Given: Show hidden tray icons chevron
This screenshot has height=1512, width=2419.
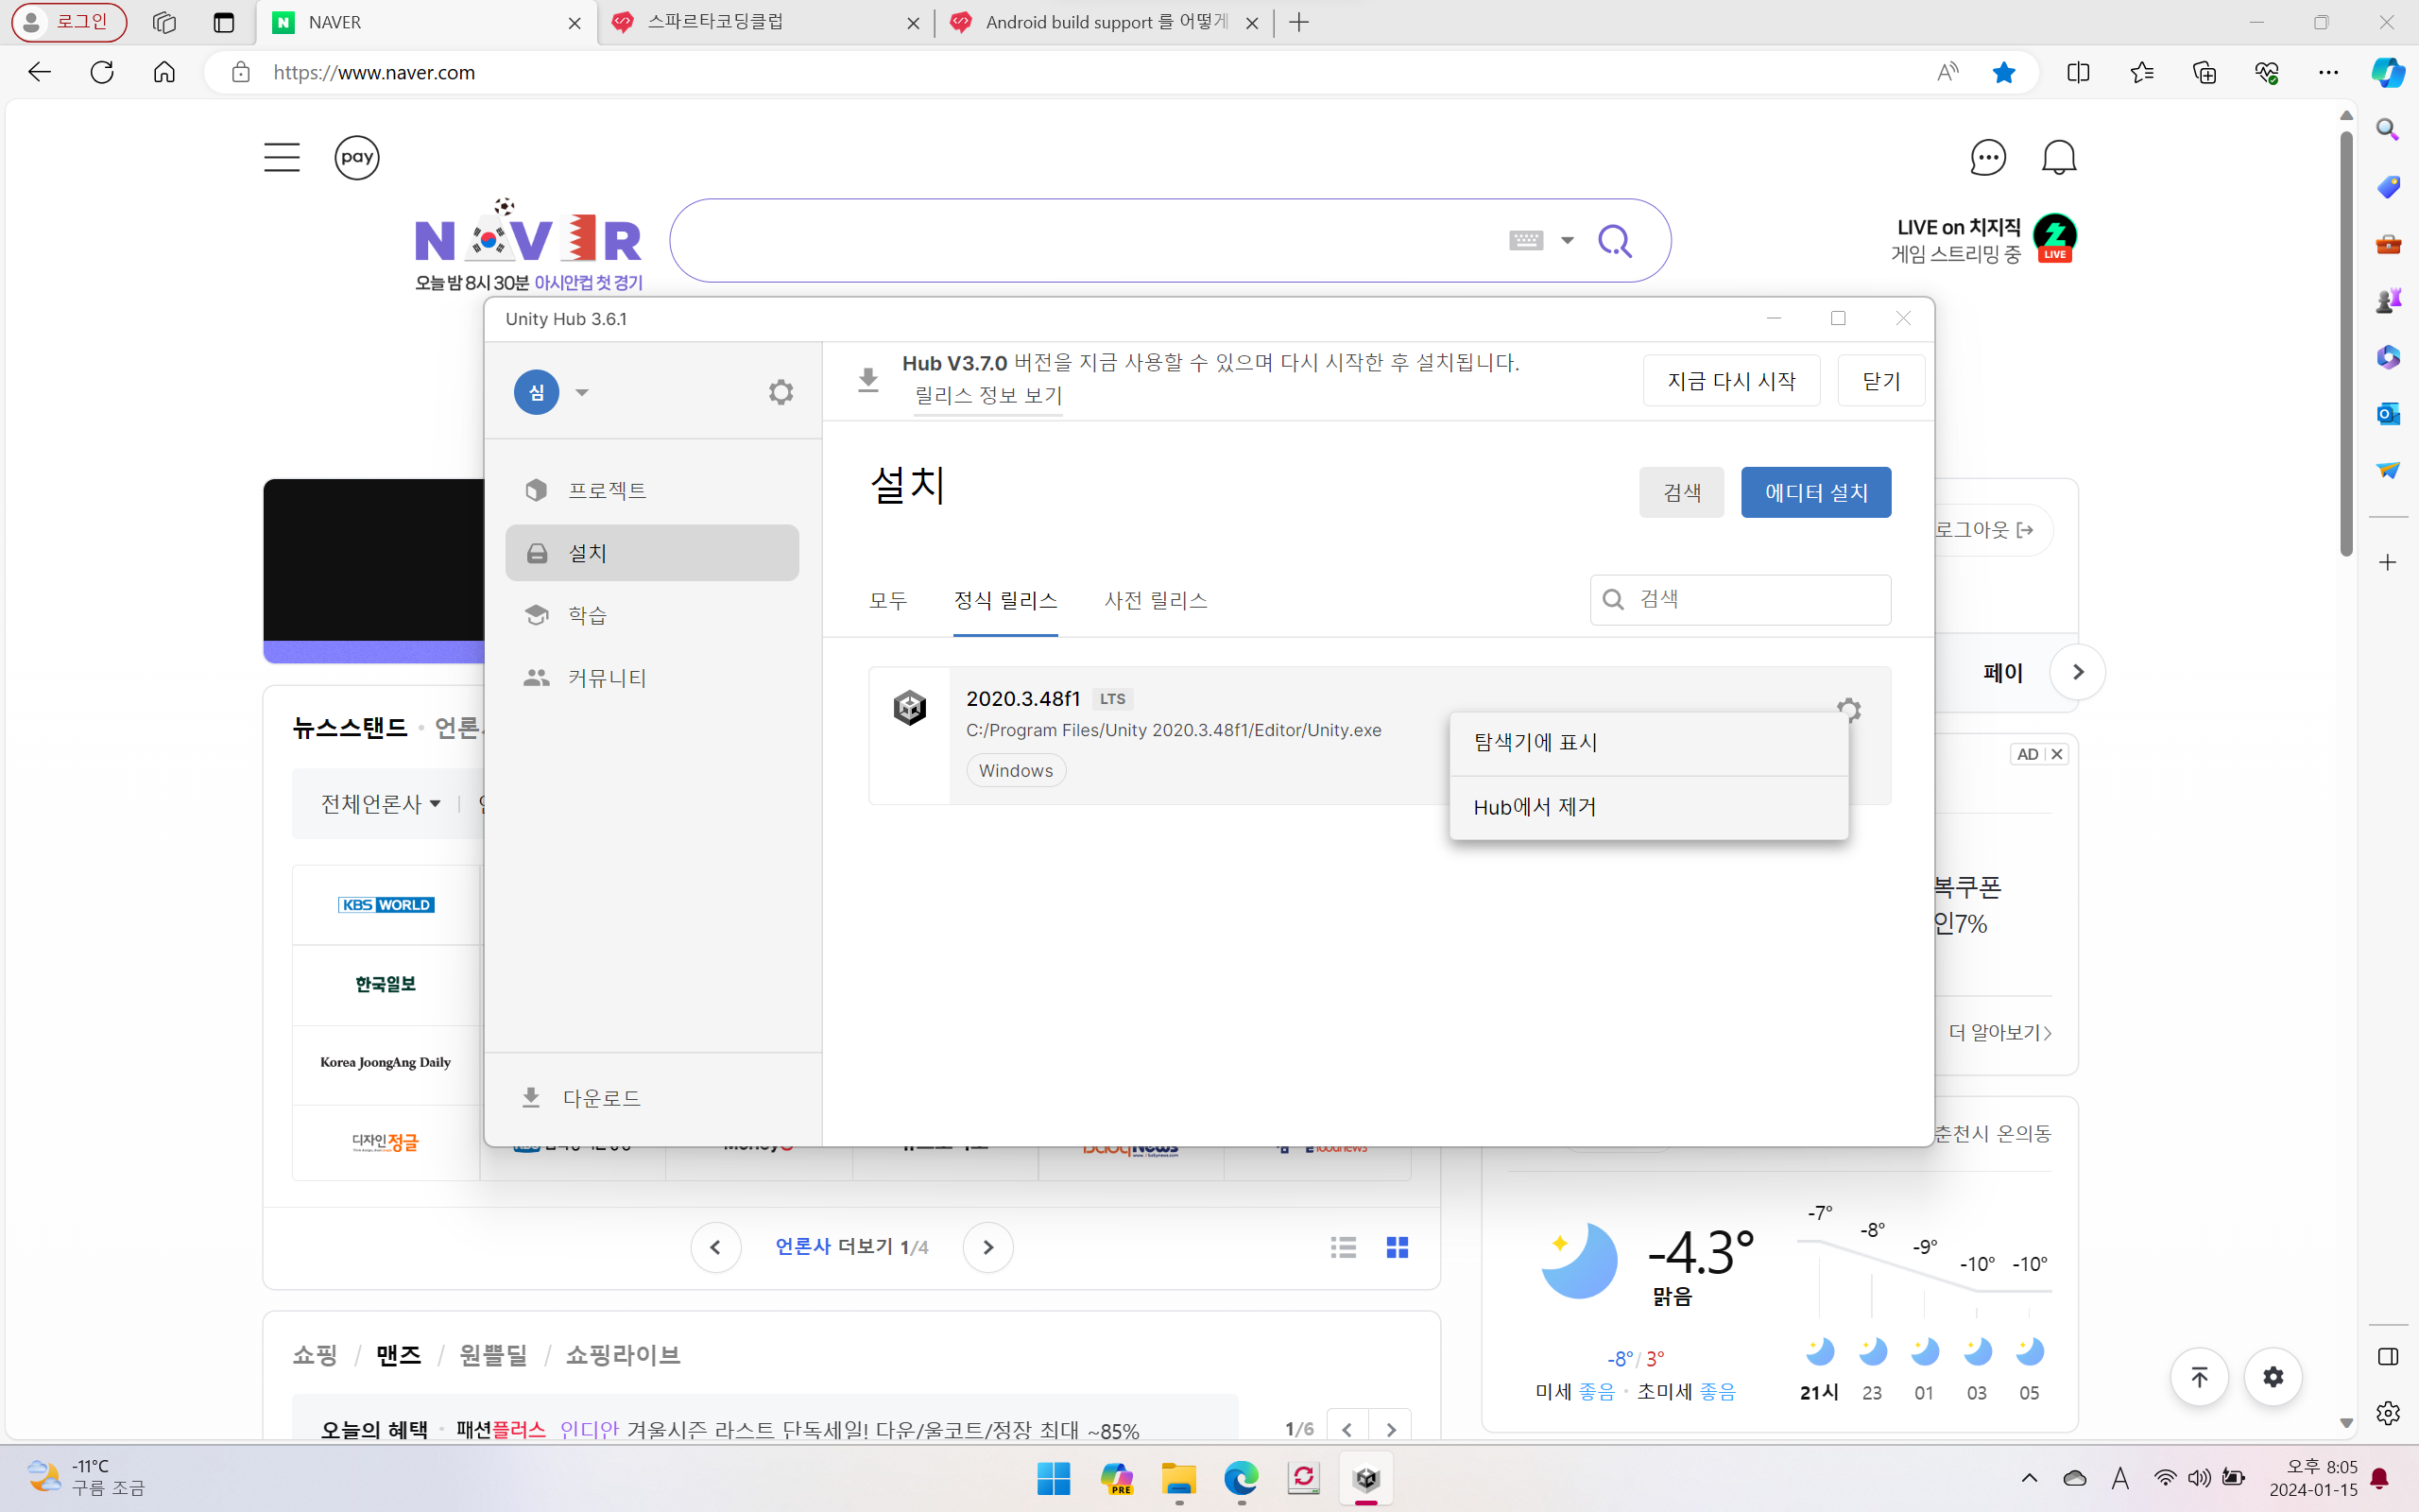Looking at the screenshot, I should 2029,1478.
